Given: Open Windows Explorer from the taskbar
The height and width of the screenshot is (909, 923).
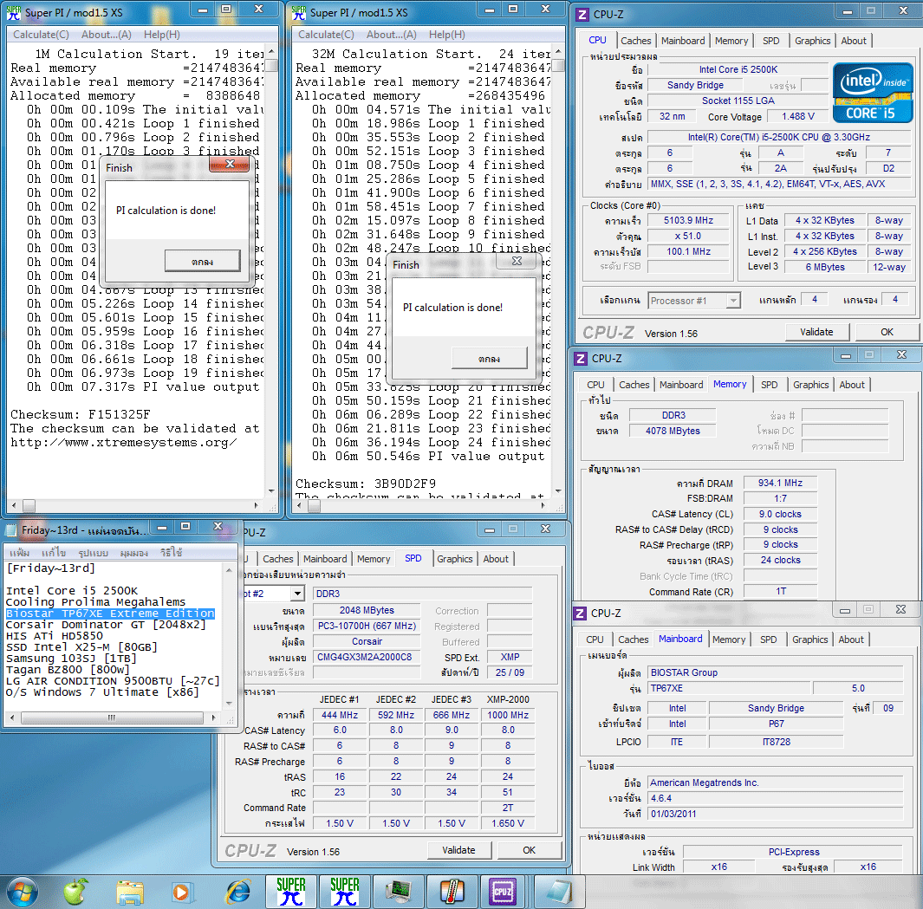Looking at the screenshot, I should tap(130, 890).
